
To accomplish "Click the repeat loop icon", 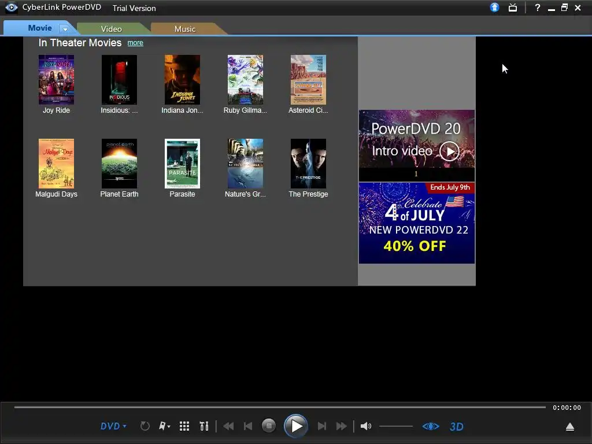I will [x=145, y=426].
